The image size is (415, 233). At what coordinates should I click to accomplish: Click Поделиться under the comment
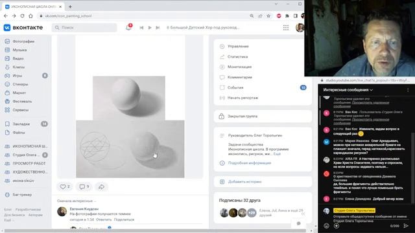[x=124, y=219]
